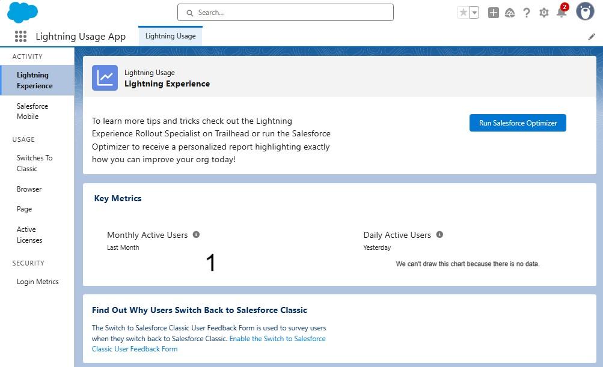Image resolution: width=603 pixels, height=367 pixels.
Task: Select Lightning Experience in sidebar
Action: (x=37, y=80)
